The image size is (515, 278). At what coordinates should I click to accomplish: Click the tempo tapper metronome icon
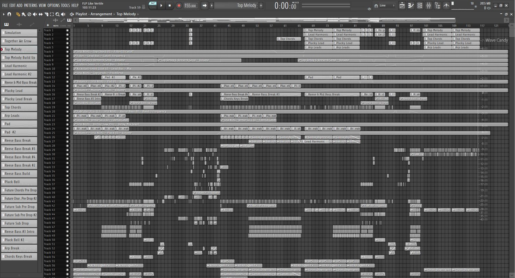click(446, 5)
